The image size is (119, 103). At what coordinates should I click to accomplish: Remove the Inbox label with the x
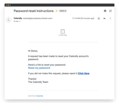(66, 11)
